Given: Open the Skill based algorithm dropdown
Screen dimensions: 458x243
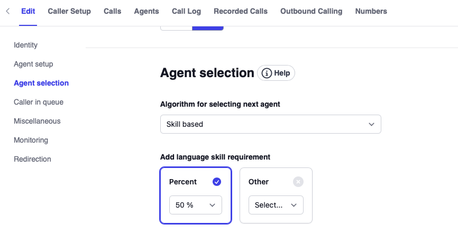Looking at the screenshot, I should pyautogui.click(x=270, y=124).
